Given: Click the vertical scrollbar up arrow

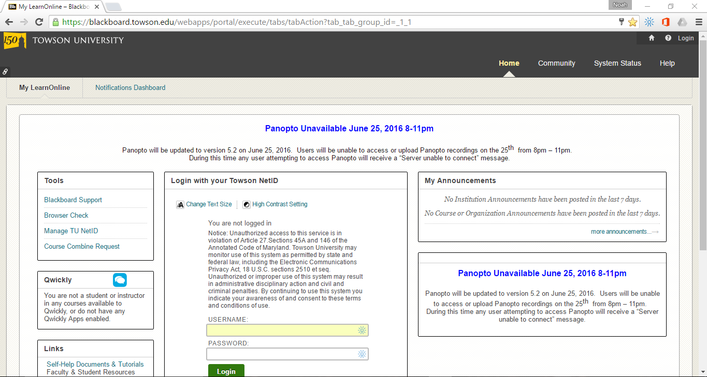Looking at the screenshot, I should [x=702, y=36].
